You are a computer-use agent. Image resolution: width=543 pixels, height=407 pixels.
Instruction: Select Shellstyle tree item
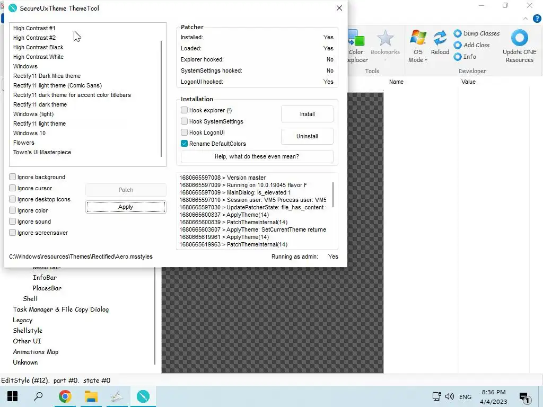coord(28,331)
